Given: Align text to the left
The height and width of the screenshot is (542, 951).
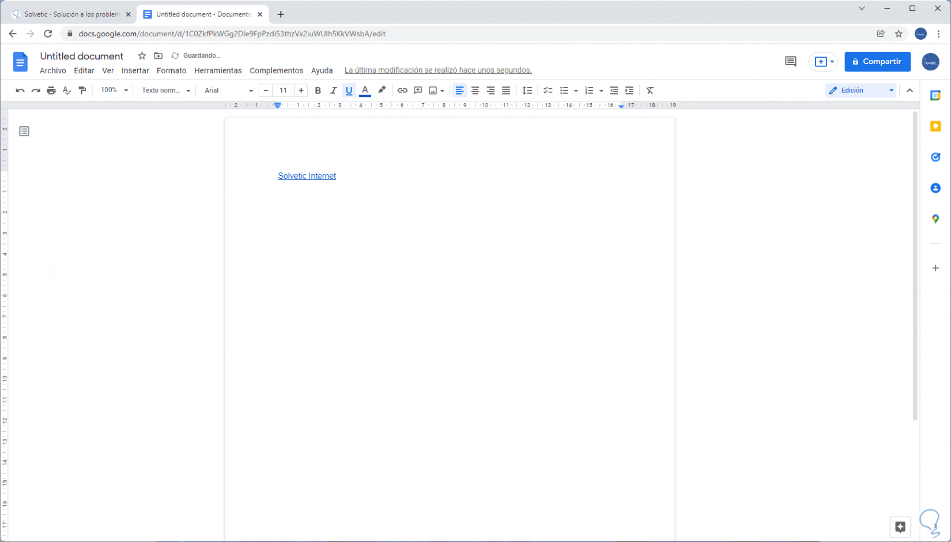Looking at the screenshot, I should 459,91.
